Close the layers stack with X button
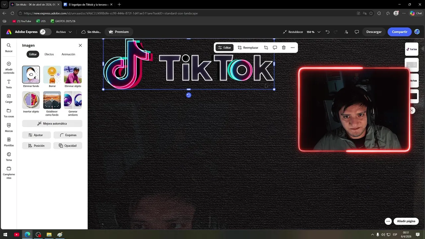Image resolution: width=425 pixels, height=239 pixels. coord(412,110)
